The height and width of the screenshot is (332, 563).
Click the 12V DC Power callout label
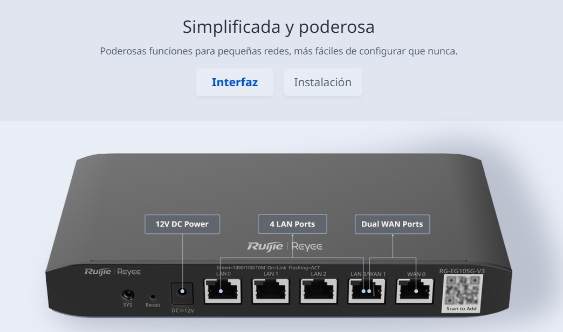[x=182, y=224]
